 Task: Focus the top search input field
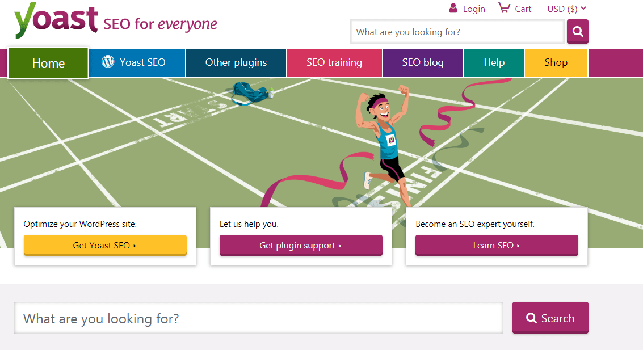pos(457,32)
